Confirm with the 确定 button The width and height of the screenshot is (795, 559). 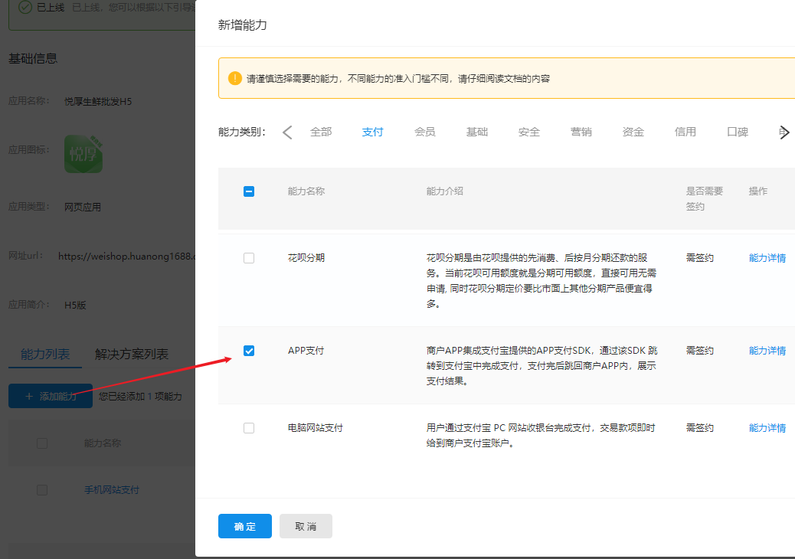(245, 526)
